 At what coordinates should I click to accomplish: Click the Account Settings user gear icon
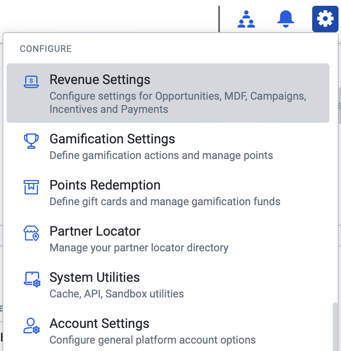(32, 326)
